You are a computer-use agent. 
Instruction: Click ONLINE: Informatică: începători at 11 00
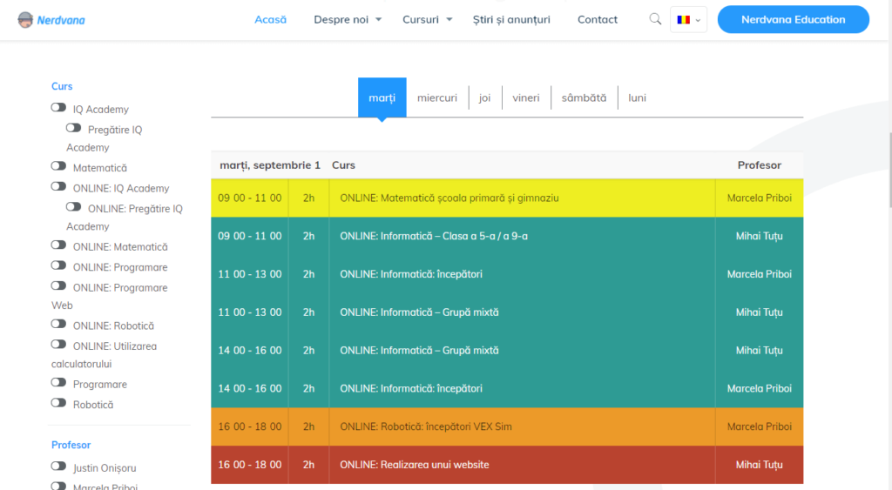411,274
